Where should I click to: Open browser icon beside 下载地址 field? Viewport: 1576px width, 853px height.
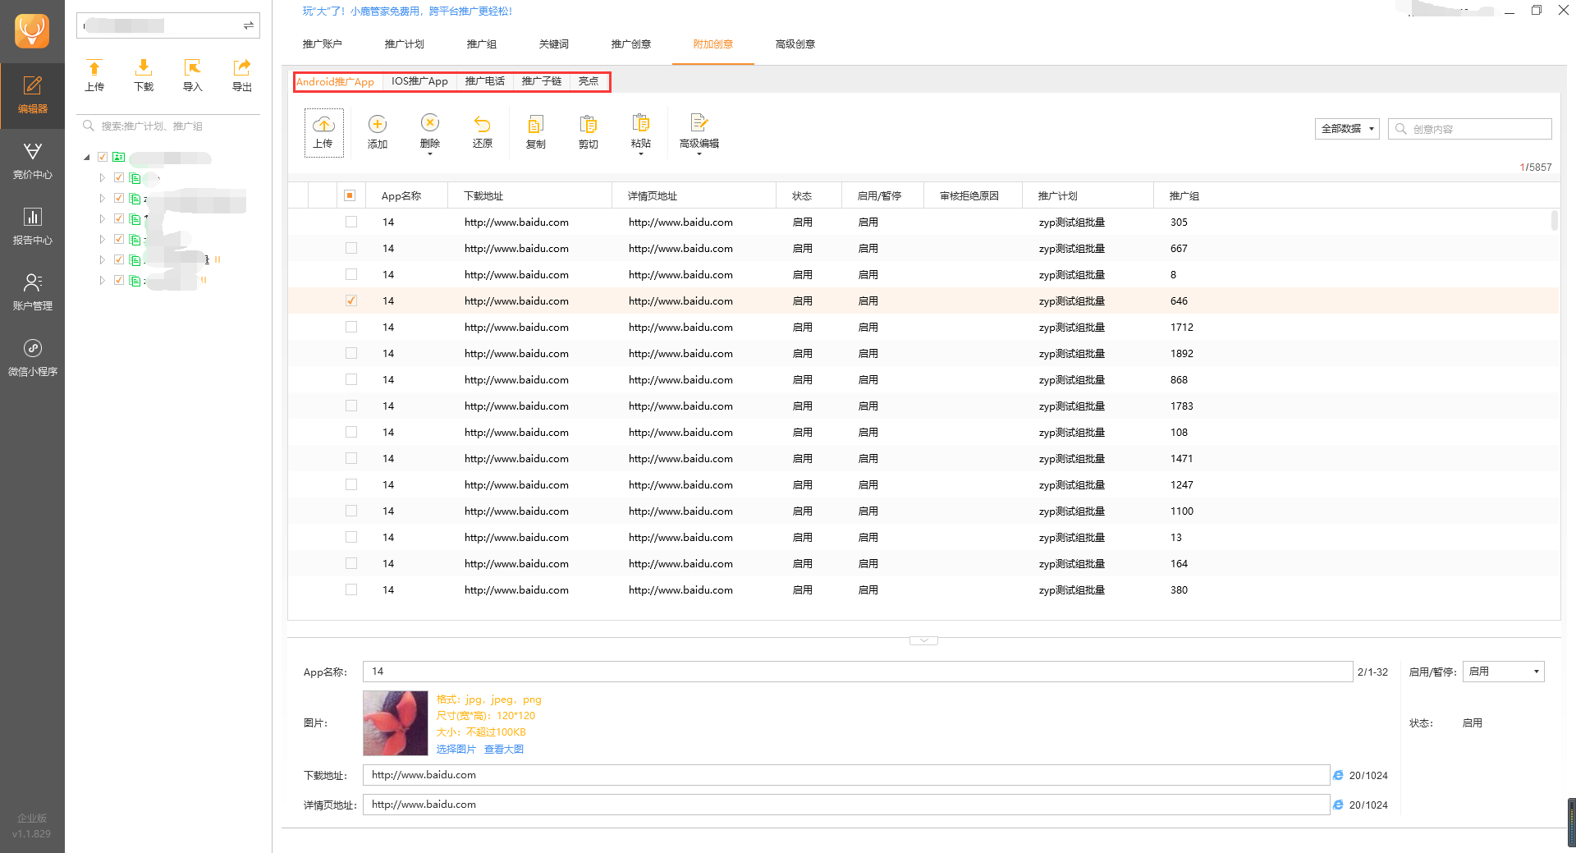pos(1338,775)
